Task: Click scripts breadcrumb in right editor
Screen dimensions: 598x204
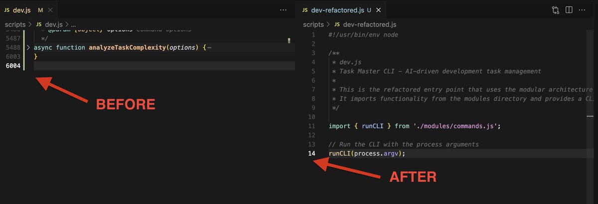Action: pyautogui.click(x=314, y=24)
